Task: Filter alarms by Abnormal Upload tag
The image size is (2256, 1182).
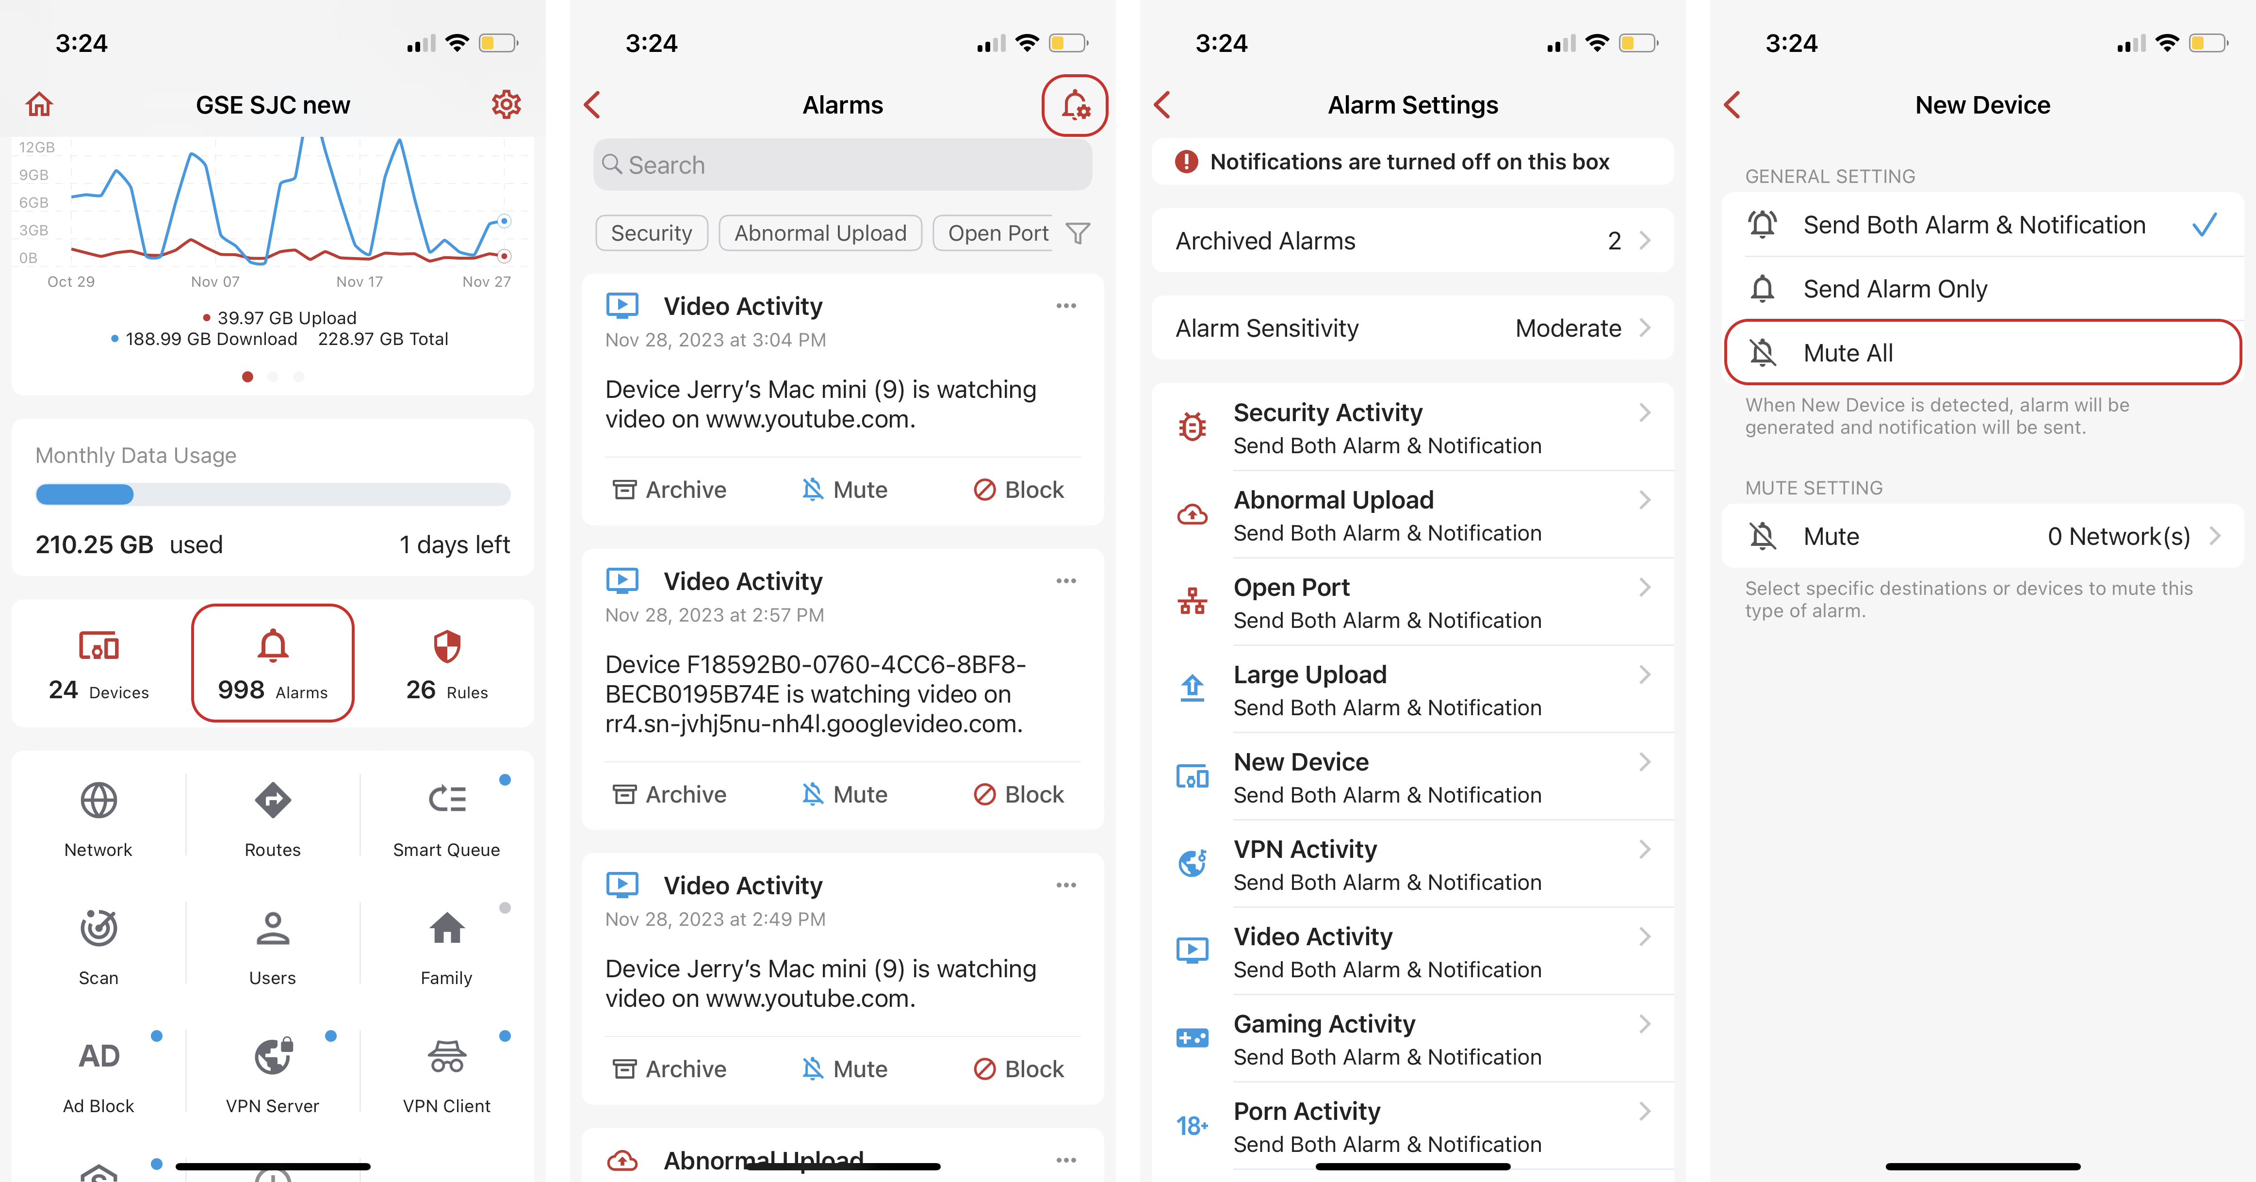Action: (x=820, y=233)
